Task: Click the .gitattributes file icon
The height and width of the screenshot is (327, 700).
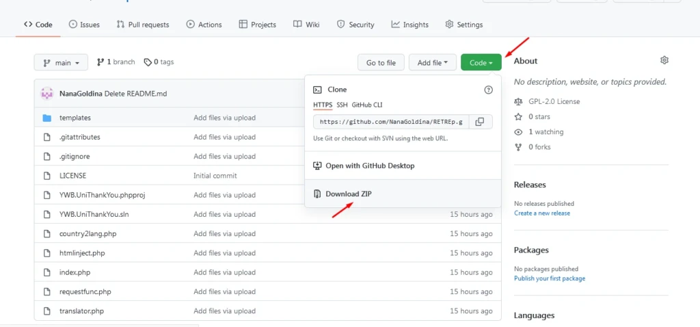Action: coord(47,137)
